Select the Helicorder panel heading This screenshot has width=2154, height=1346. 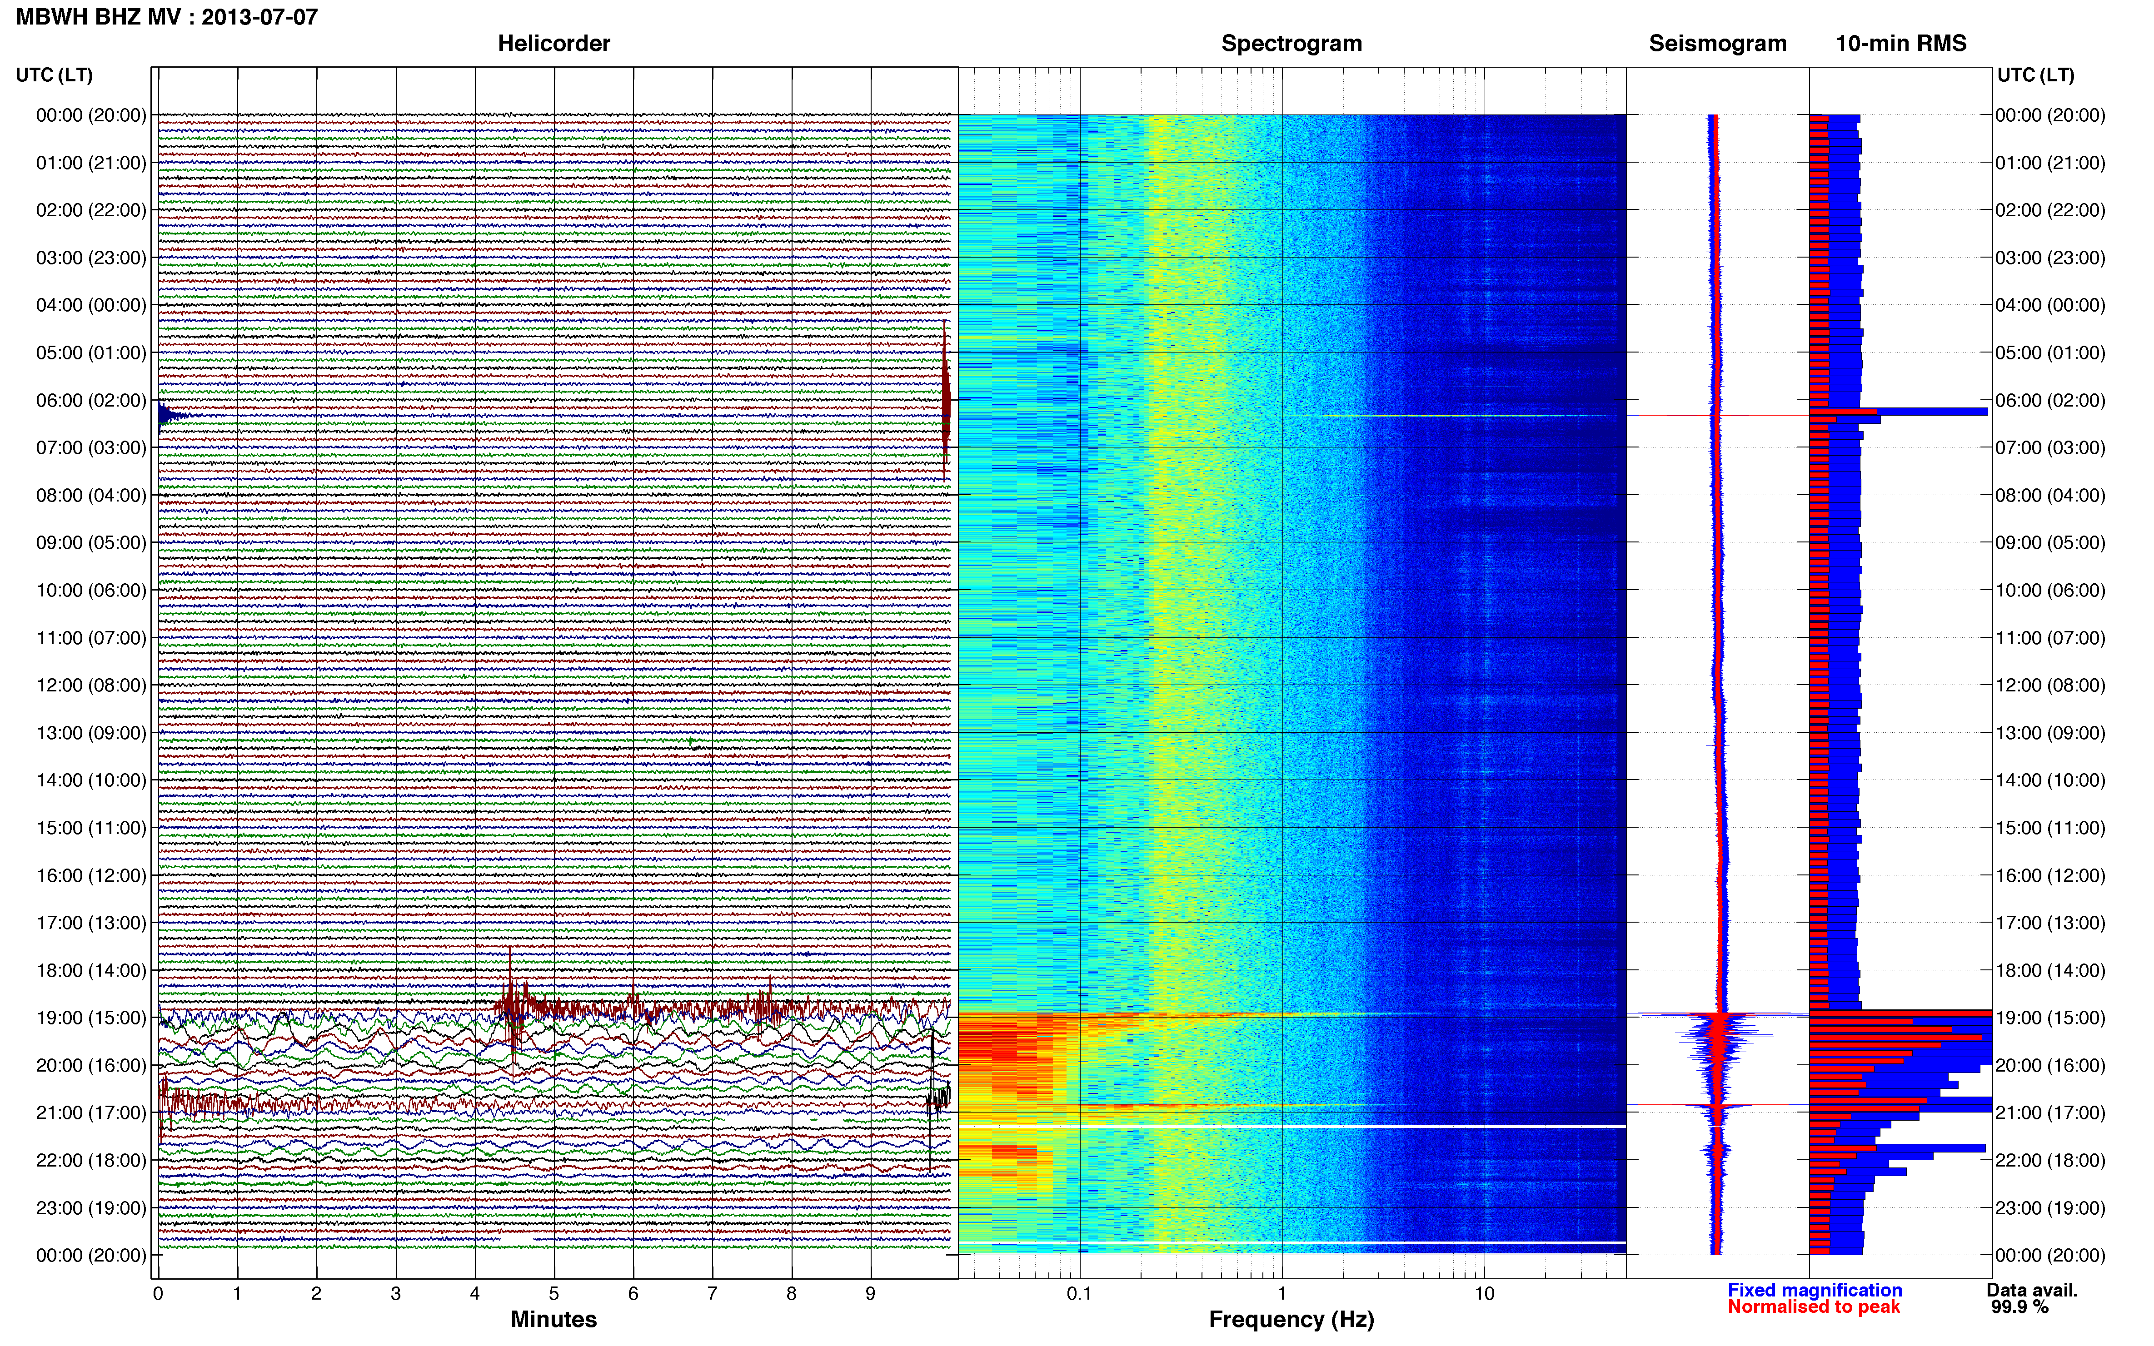point(554,44)
